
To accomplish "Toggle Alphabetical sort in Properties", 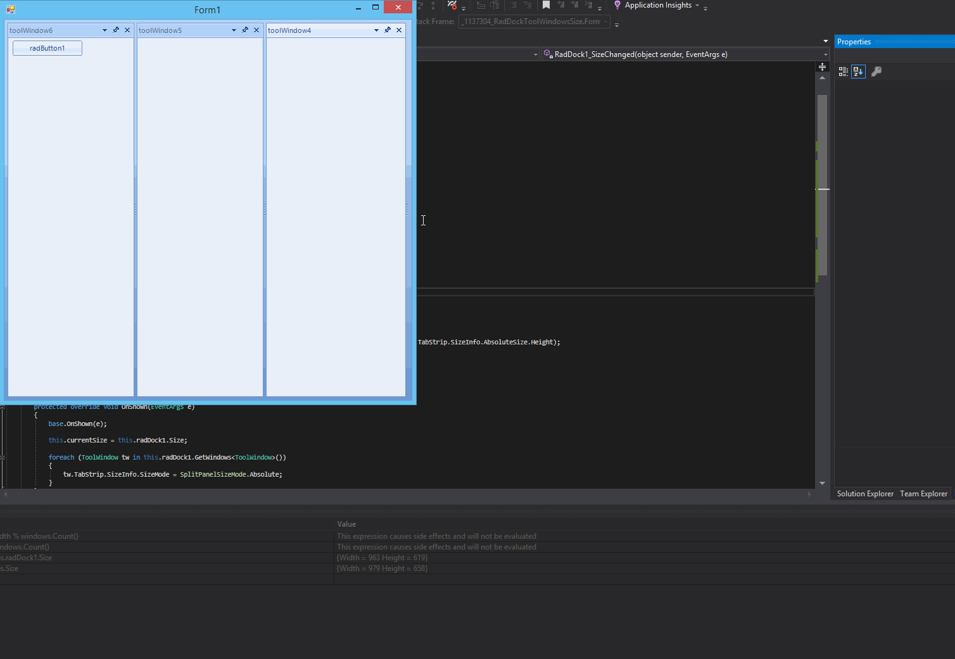I will (858, 72).
